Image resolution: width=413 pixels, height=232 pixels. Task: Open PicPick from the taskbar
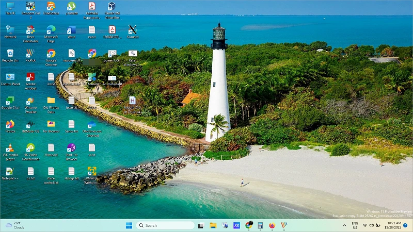point(283,225)
